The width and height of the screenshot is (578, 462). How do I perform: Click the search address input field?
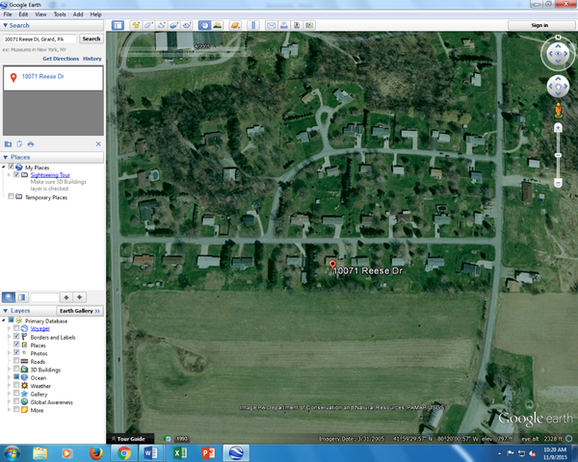tap(39, 39)
